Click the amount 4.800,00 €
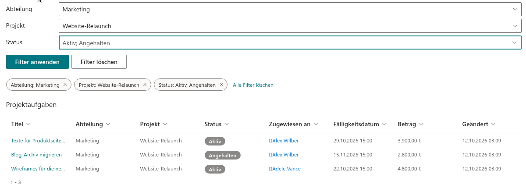 (x=409, y=169)
